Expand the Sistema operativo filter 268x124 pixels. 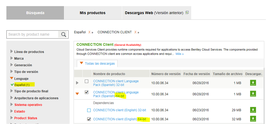click(12, 104)
